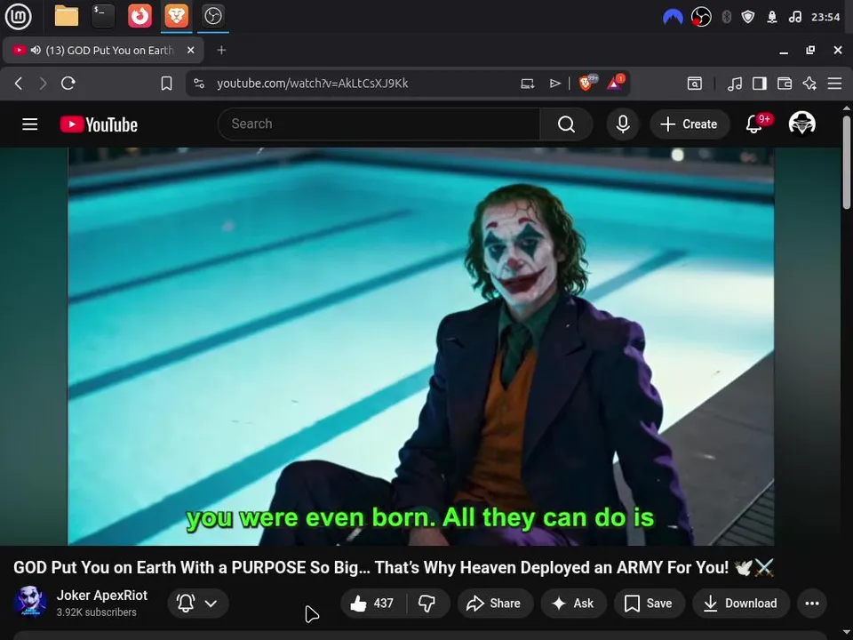Search with your voice microphone
This screenshot has width=853, height=640.
623,124
